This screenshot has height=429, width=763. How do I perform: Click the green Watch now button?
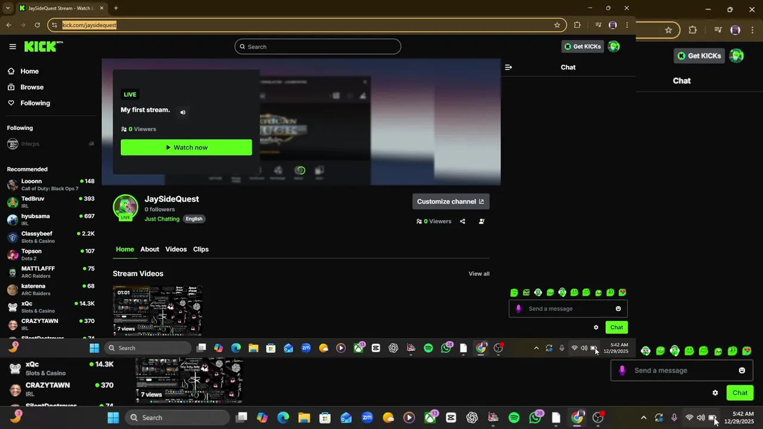click(x=186, y=147)
